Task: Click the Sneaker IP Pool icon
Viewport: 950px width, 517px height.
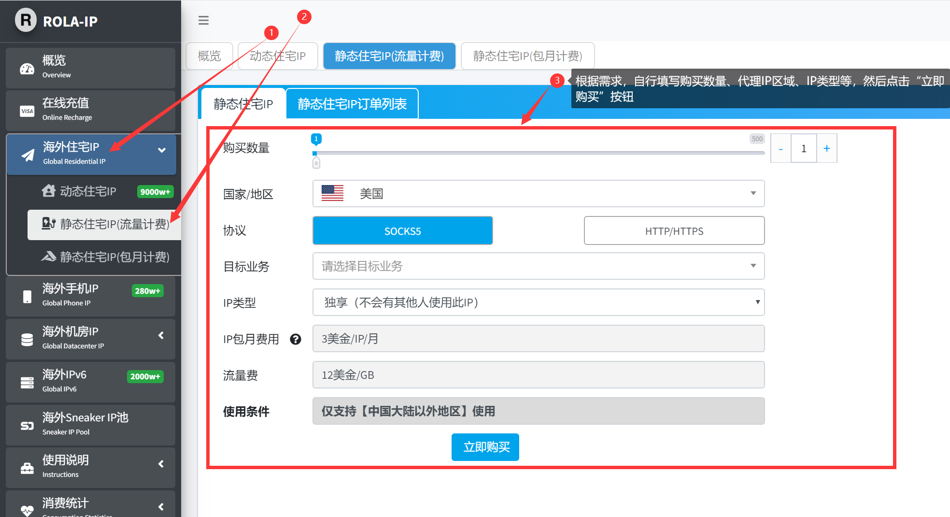Action: pyautogui.click(x=27, y=426)
